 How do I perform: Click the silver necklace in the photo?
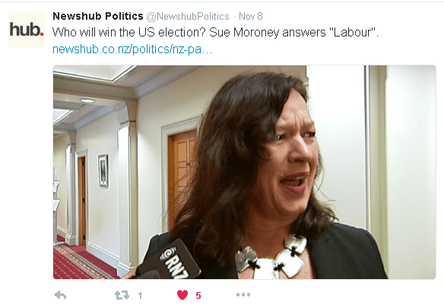pyautogui.click(x=271, y=258)
